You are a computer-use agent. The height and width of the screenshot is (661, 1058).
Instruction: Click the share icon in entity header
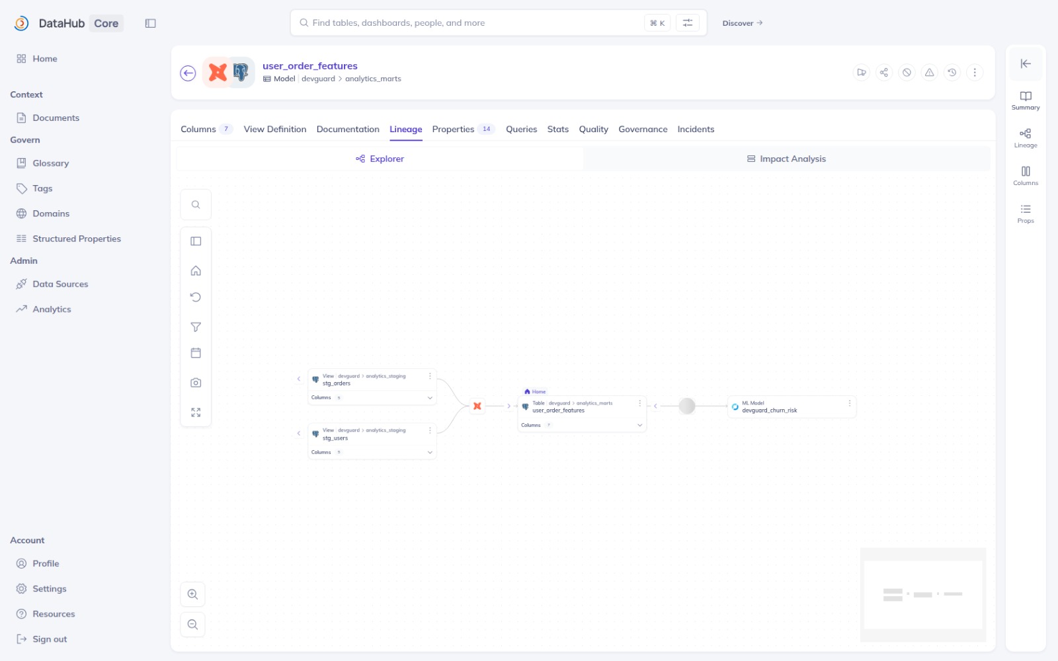coord(884,73)
